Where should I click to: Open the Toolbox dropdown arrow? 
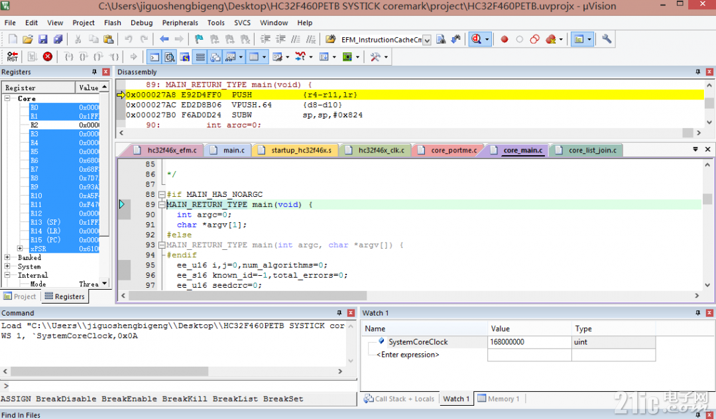point(387,57)
